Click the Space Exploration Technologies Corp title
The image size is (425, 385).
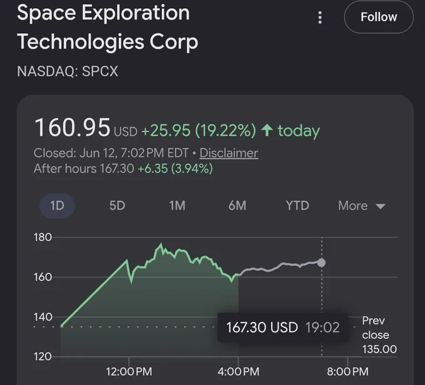107,27
